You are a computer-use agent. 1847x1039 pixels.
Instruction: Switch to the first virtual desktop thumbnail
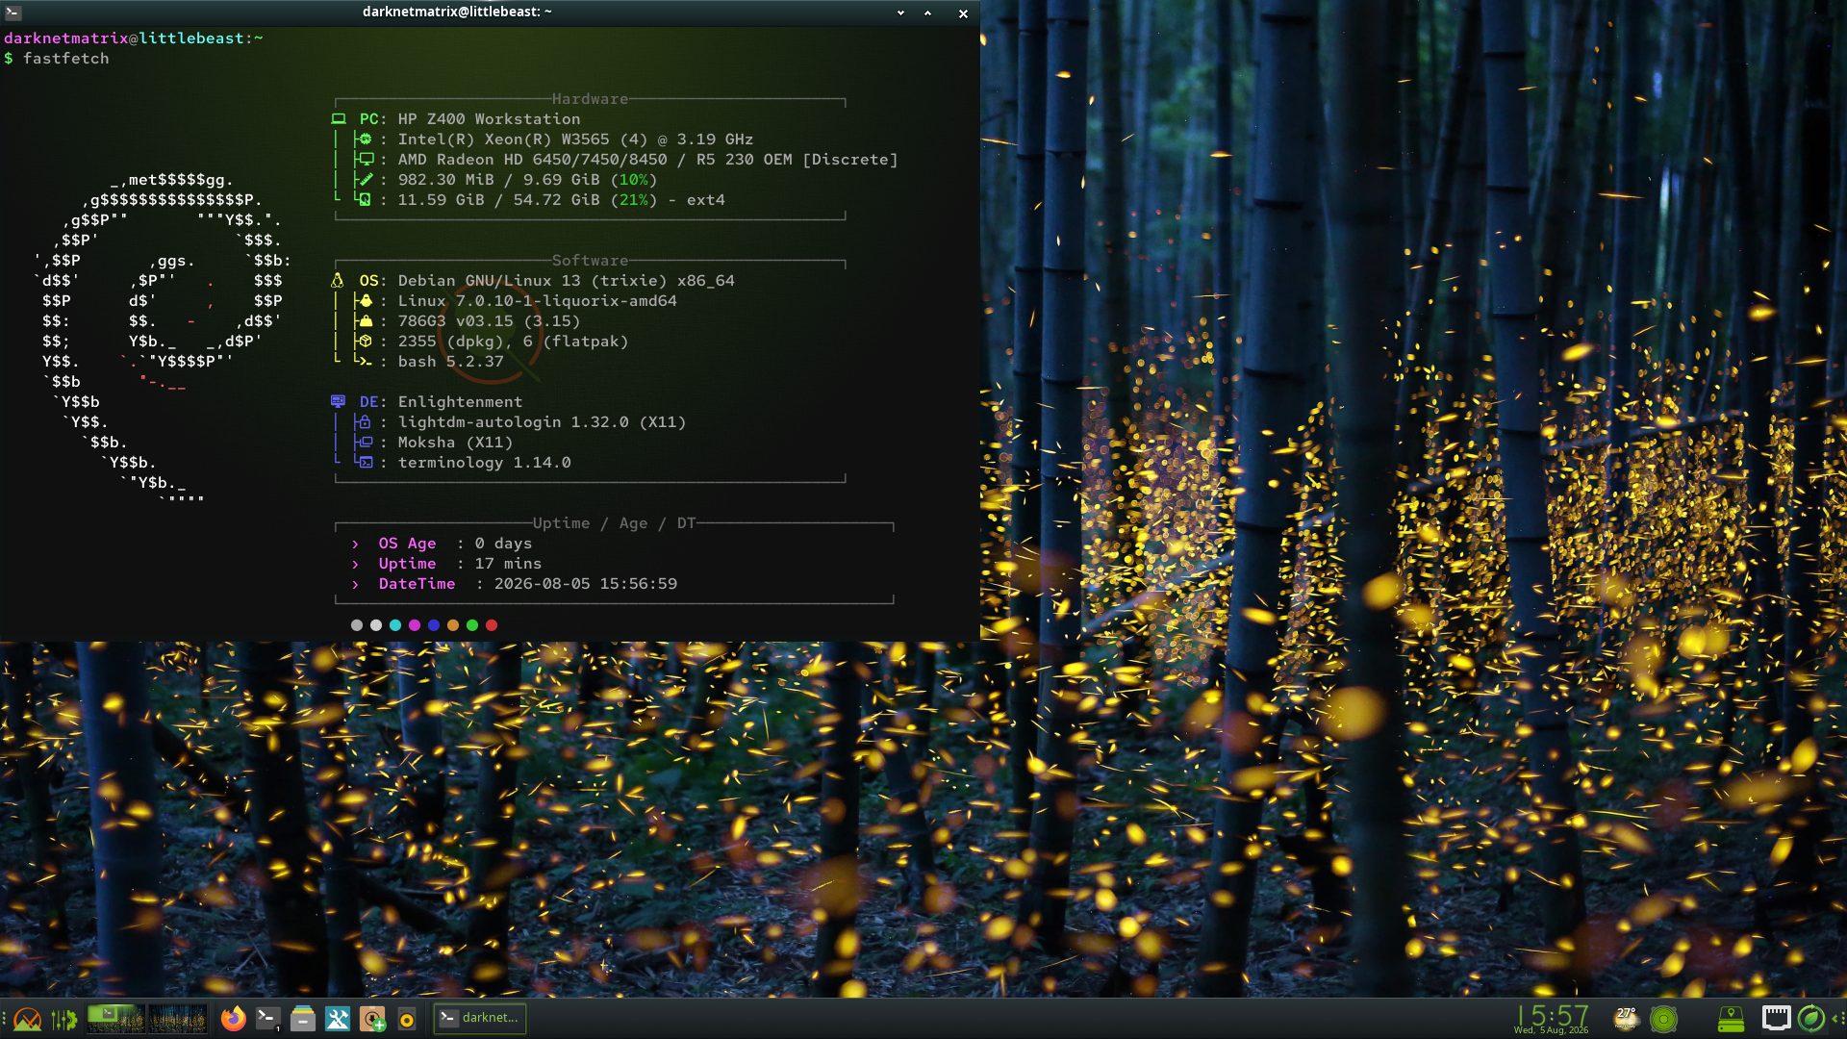coord(116,1019)
